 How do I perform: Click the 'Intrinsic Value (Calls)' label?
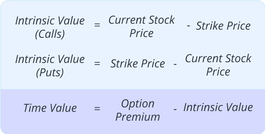click(x=50, y=27)
